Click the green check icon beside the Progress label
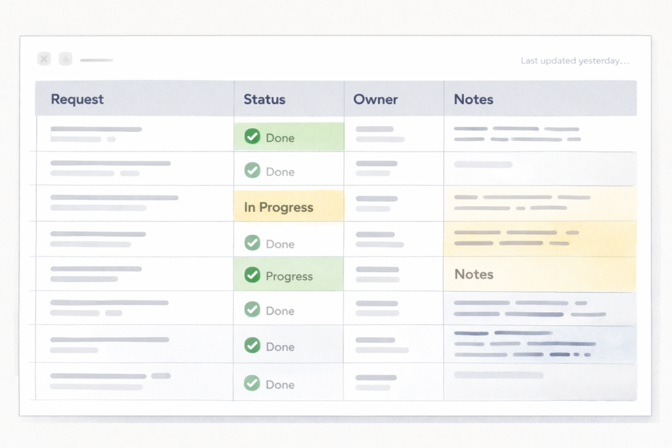This screenshot has width=672, height=448. tap(252, 275)
